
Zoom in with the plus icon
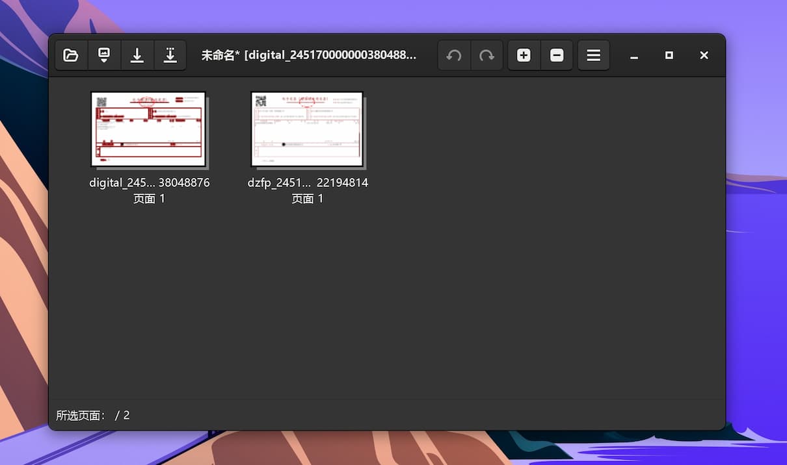coord(524,55)
